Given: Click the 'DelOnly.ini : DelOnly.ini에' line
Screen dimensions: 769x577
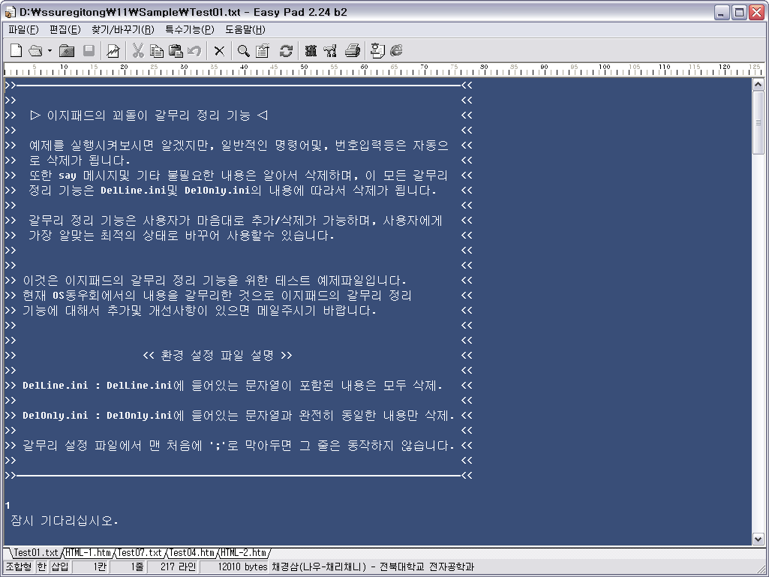Looking at the screenshot, I should click(x=239, y=415).
